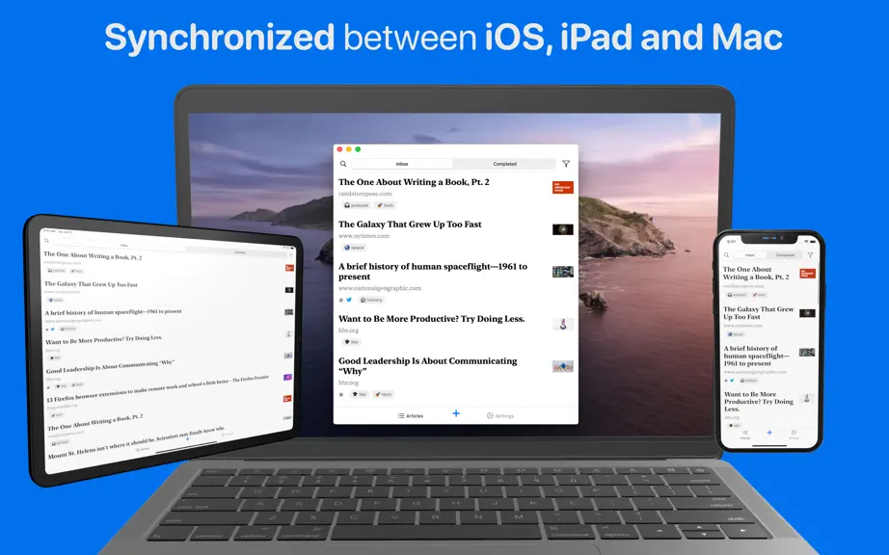Click the spaceflight article thumbnail on the Mac
Screen dimensions: 889x555
pos(563,272)
